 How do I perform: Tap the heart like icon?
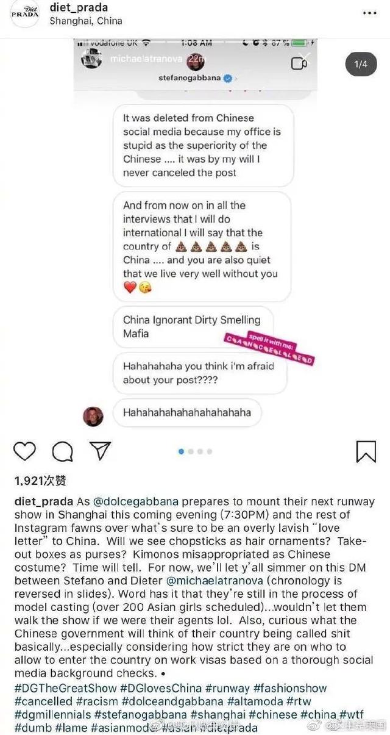(24, 451)
